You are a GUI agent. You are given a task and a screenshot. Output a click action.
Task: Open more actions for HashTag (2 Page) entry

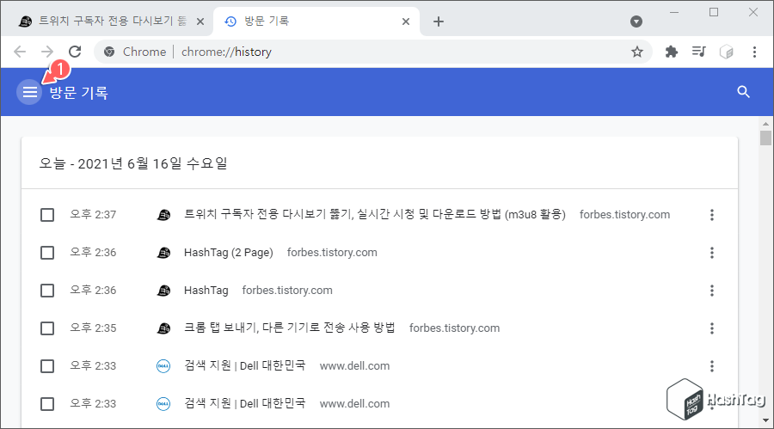(712, 253)
